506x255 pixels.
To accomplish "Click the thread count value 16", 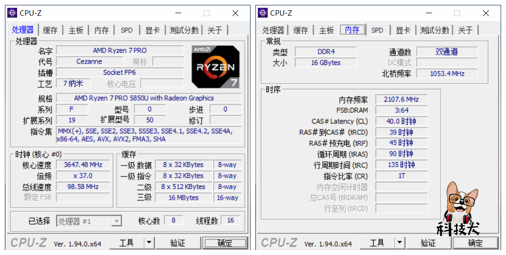I will 231,220.
